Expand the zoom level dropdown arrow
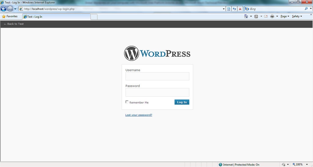The height and width of the screenshot is (167, 313). (307, 165)
